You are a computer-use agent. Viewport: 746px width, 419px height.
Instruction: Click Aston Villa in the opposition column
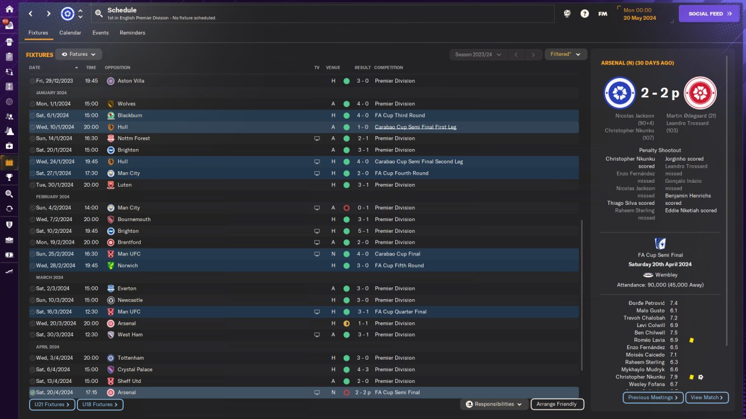131,81
